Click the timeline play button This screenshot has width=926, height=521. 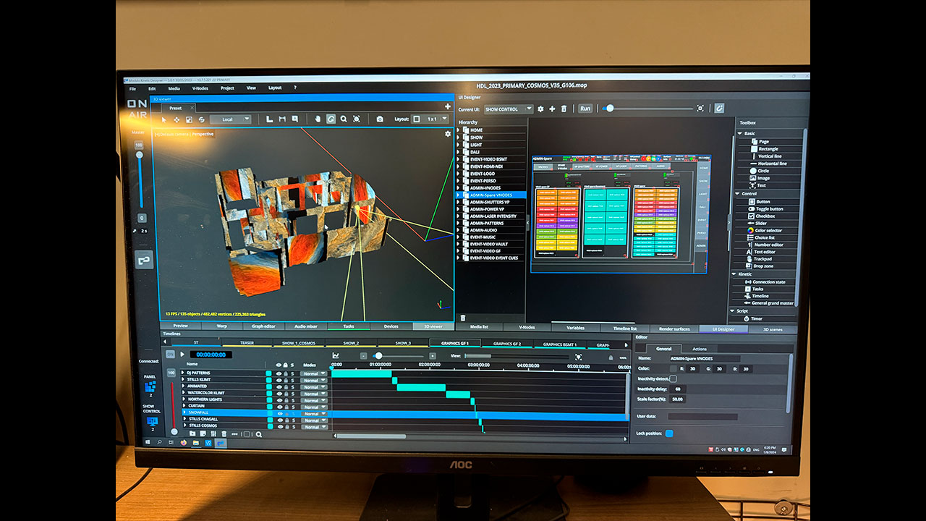coord(182,355)
